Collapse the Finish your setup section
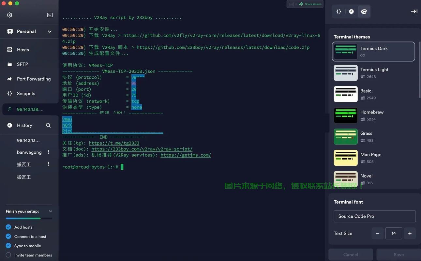Viewport: 421px width, 261px height. tap(50, 211)
